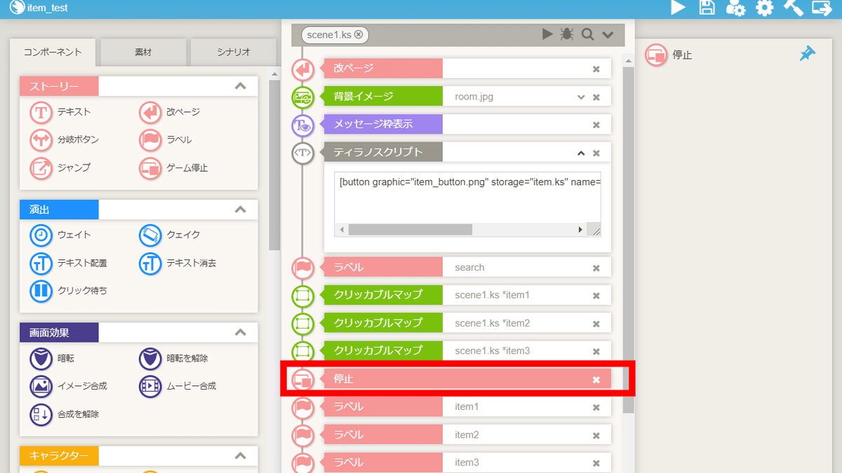Viewport: 842px width, 473px height.
Task: Pin the 停止 properties panel
Action: coord(808,53)
